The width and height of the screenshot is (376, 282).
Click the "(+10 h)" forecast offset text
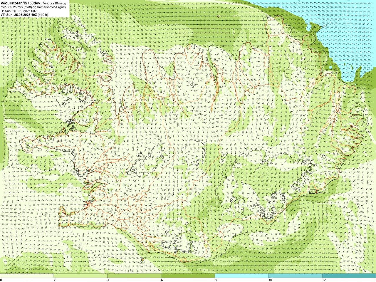pos(43,14)
